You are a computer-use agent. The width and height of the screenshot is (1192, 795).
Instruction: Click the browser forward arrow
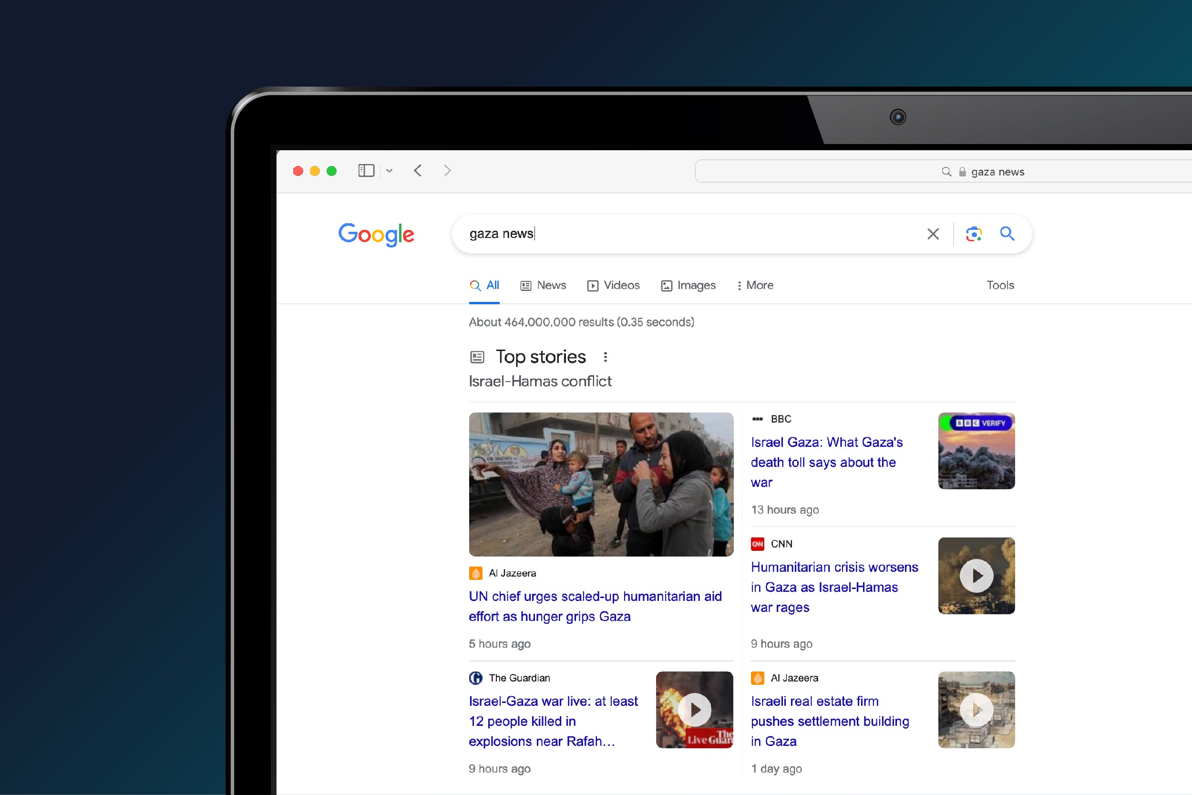pos(447,171)
